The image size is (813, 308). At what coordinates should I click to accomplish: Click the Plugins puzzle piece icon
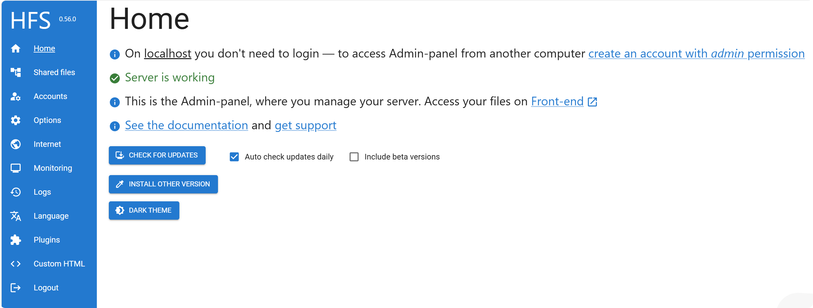tap(16, 240)
